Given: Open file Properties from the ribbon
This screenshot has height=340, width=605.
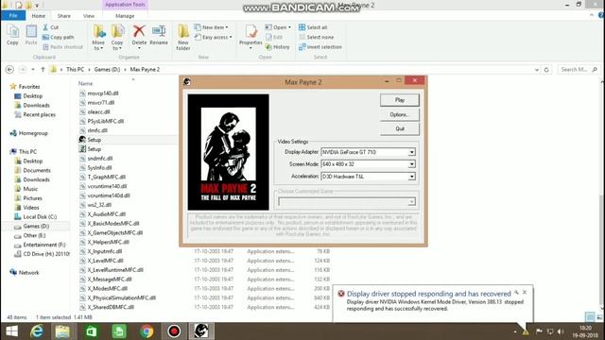Looking at the screenshot, I should point(251,37).
